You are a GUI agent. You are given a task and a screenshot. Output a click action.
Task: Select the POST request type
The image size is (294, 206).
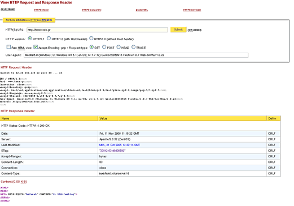[x=104, y=47]
